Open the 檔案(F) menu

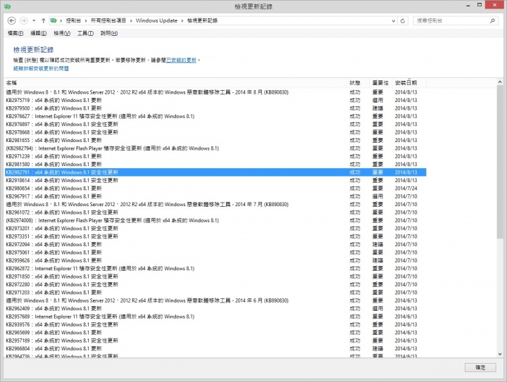[x=15, y=33]
